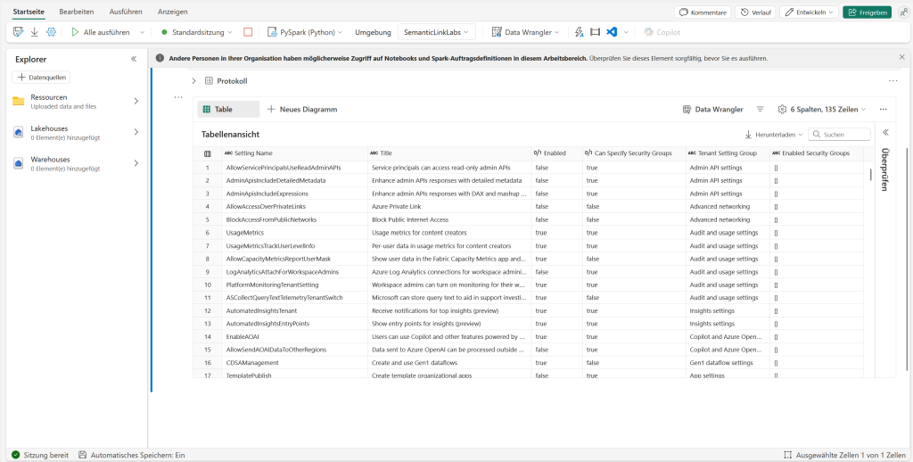Open Entwickeln mode dropdown

point(809,12)
